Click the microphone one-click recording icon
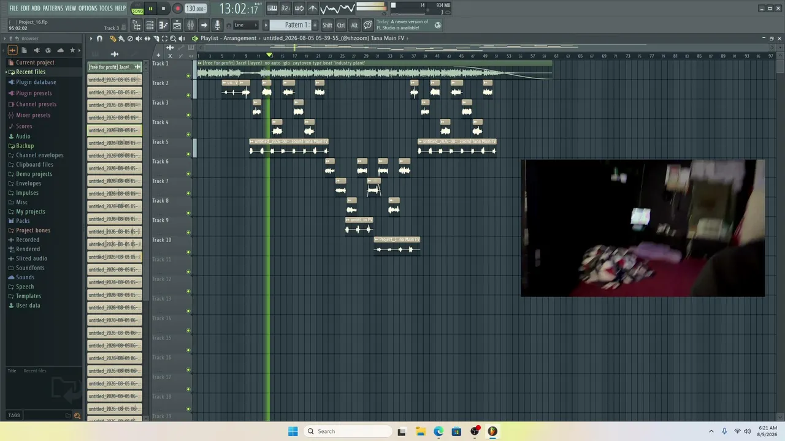The image size is (785, 441). pos(217,25)
